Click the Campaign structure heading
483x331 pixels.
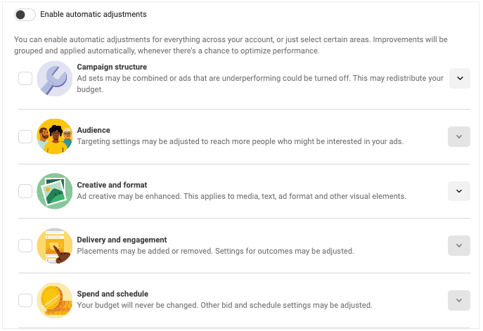(112, 67)
